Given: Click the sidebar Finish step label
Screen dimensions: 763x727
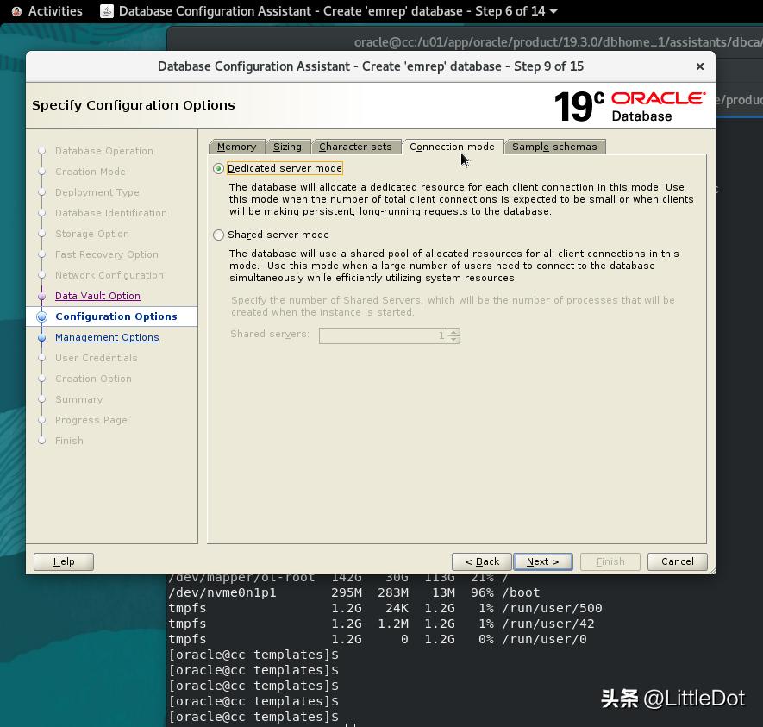Looking at the screenshot, I should pyautogui.click(x=69, y=441).
